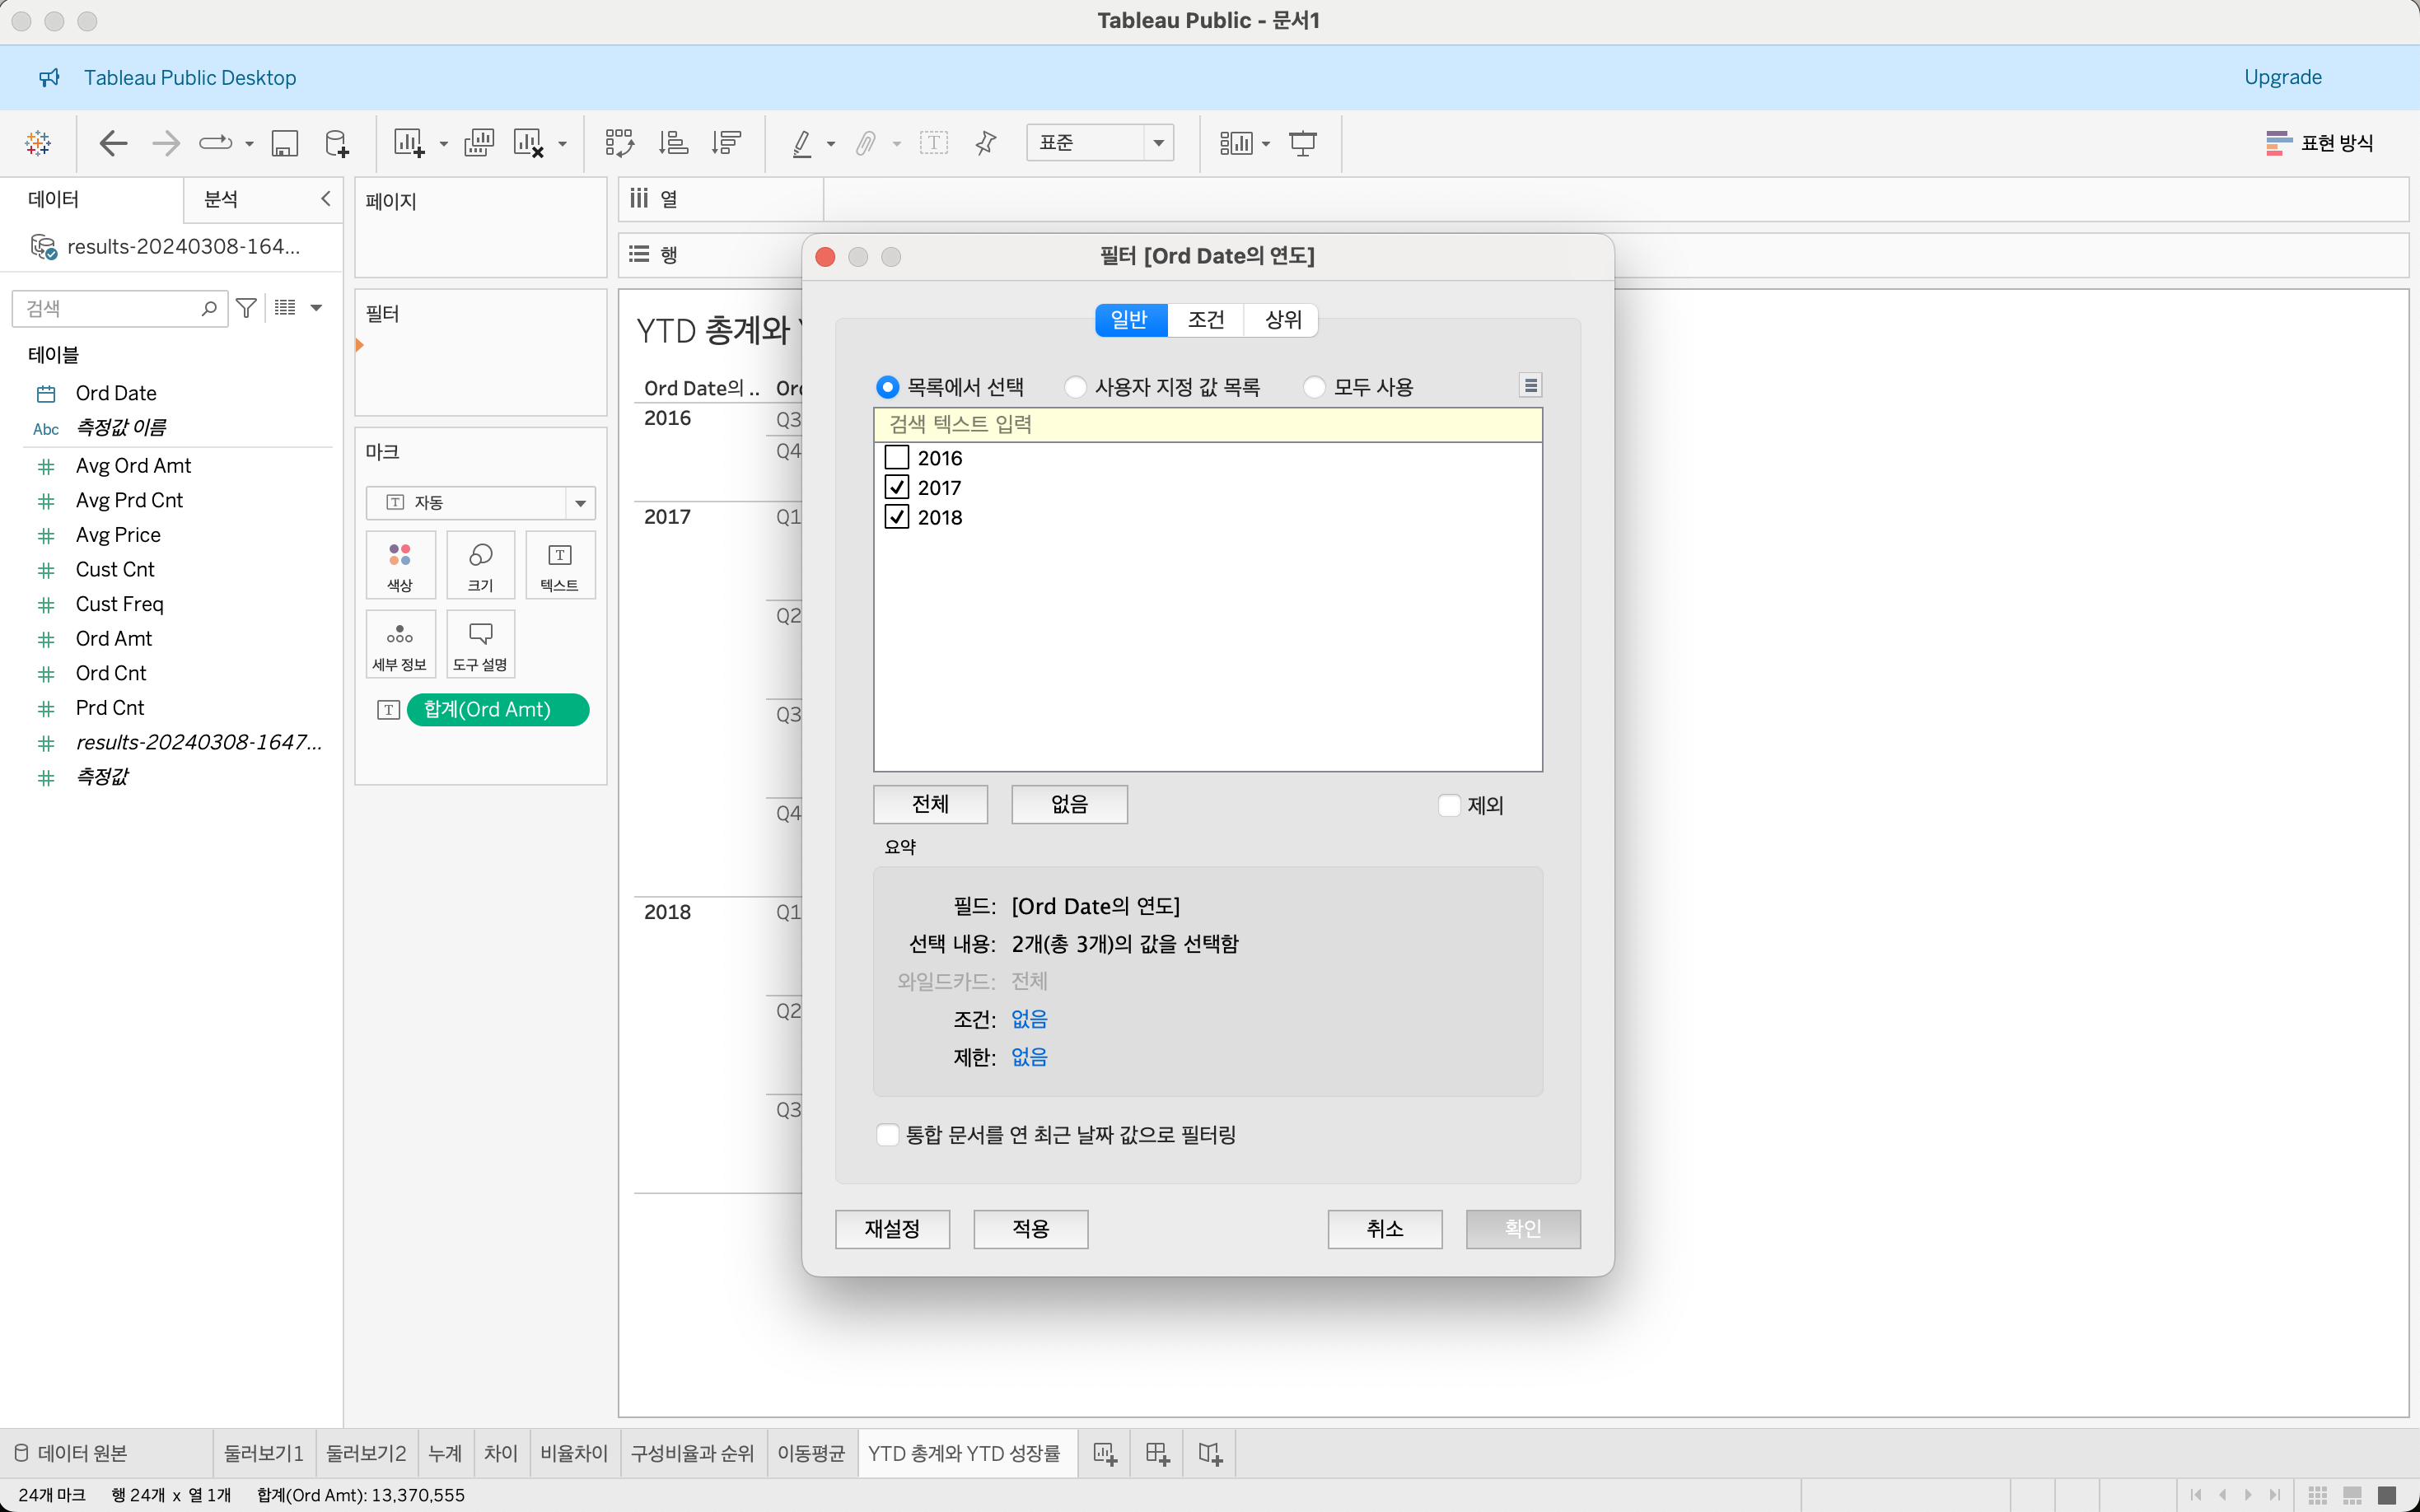Click the highlight pen toolbar icon
Viewport: 2420px width, 1512px height.
coord(802,143)
